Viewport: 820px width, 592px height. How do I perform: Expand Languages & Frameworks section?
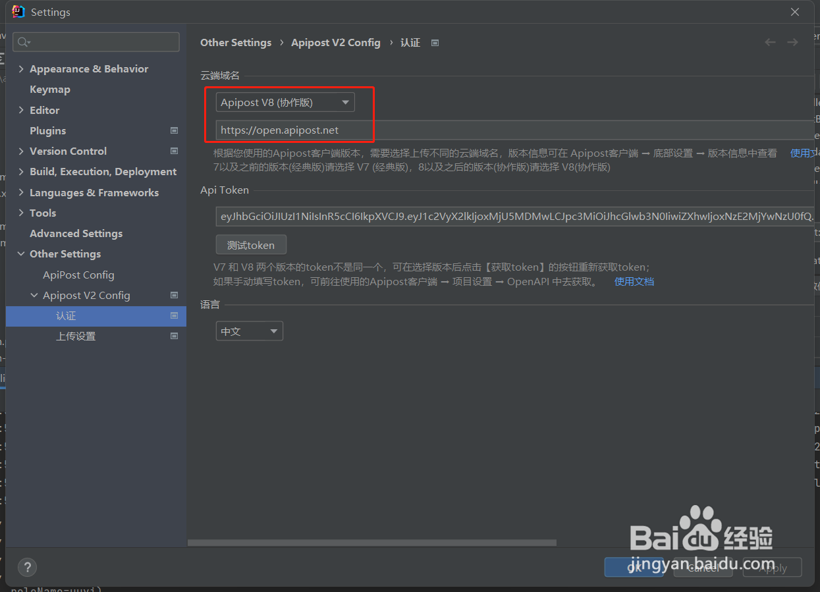click(21, 192)
